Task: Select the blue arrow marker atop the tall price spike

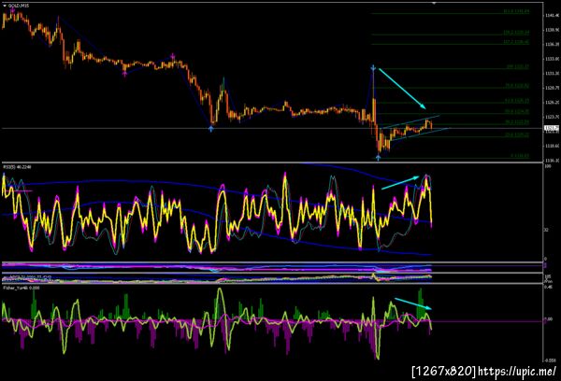Action: coord(373,67)
